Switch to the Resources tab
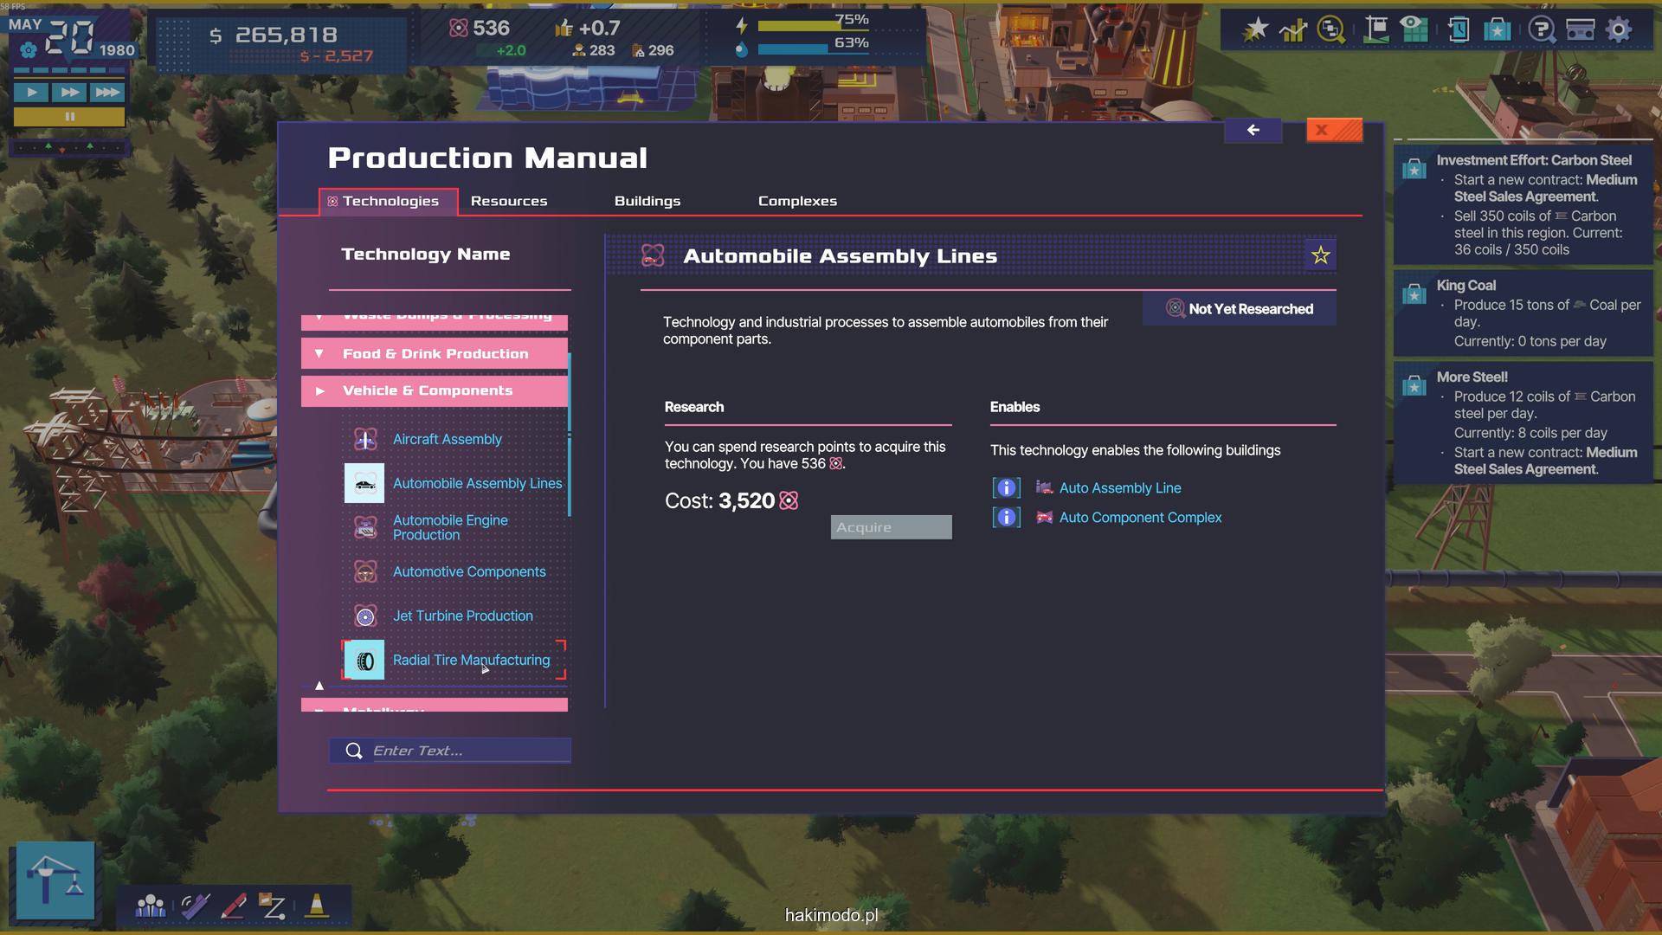The height and width of the screenshot is (935, 1662). [509, 201]
